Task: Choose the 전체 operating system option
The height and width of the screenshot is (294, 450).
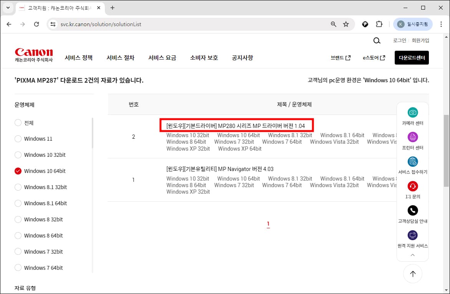Action: click(x=18, y=123)
